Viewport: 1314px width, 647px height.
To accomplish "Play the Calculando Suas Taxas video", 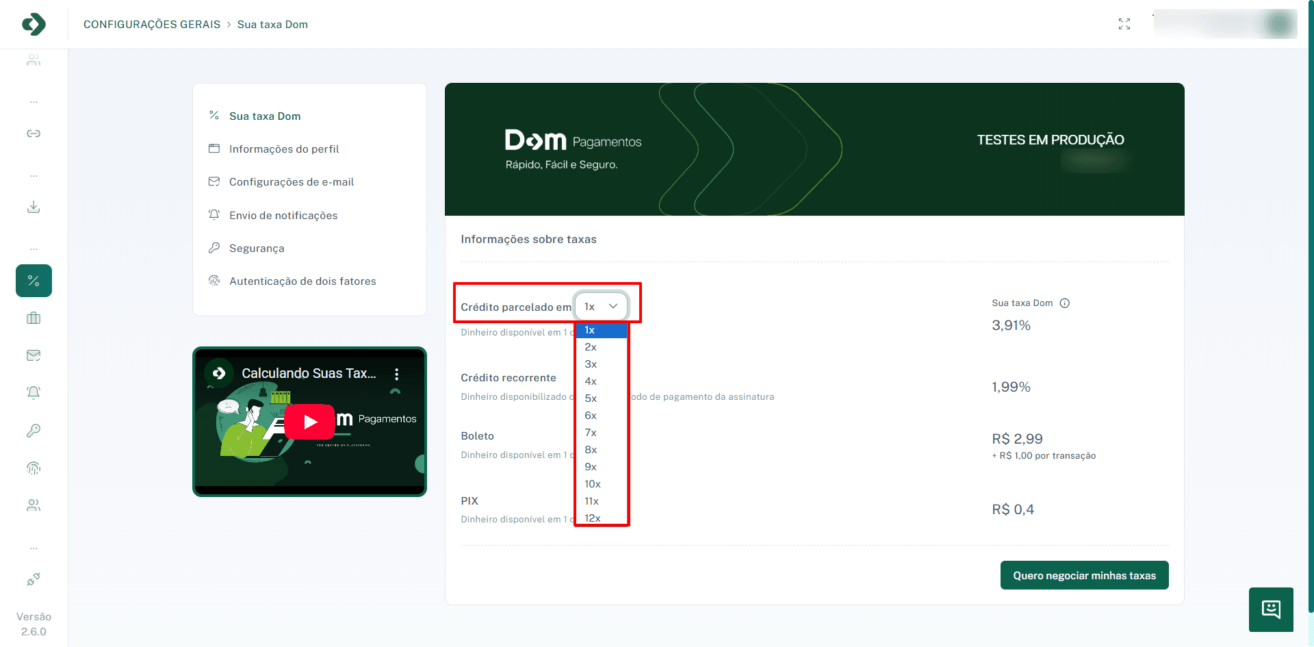I will point(310,422).
